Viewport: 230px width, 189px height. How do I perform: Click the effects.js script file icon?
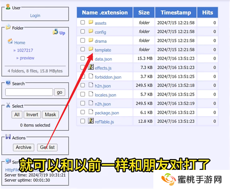click(x=91, y=67)
